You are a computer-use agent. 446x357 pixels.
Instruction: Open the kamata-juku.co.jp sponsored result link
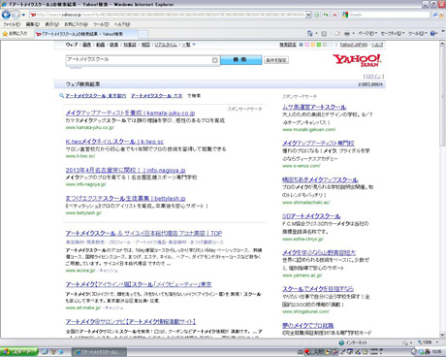pyautogui.click(x=130, y=113)
